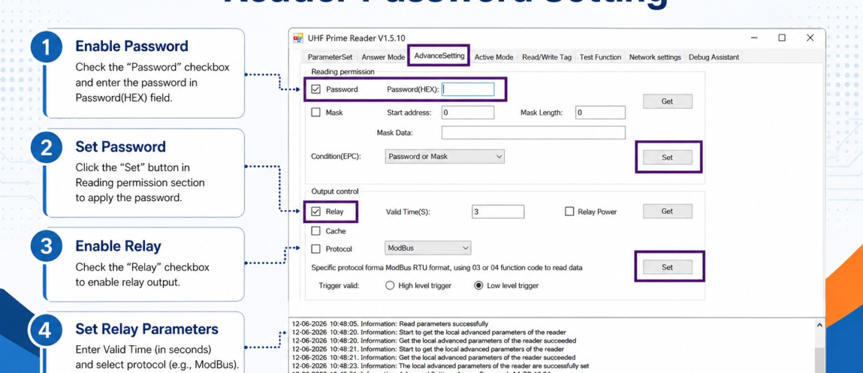Image resolution: width=863 pixels, height=373 pixels.
Task: Click the Start address field
Action: tap(468, 112)
